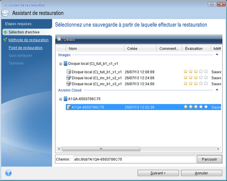Open the Parcourir browse button
The image size is (227, 181).
(210, 159)
